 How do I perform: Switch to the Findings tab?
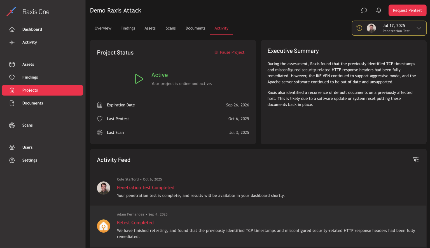tap(128, 28)
